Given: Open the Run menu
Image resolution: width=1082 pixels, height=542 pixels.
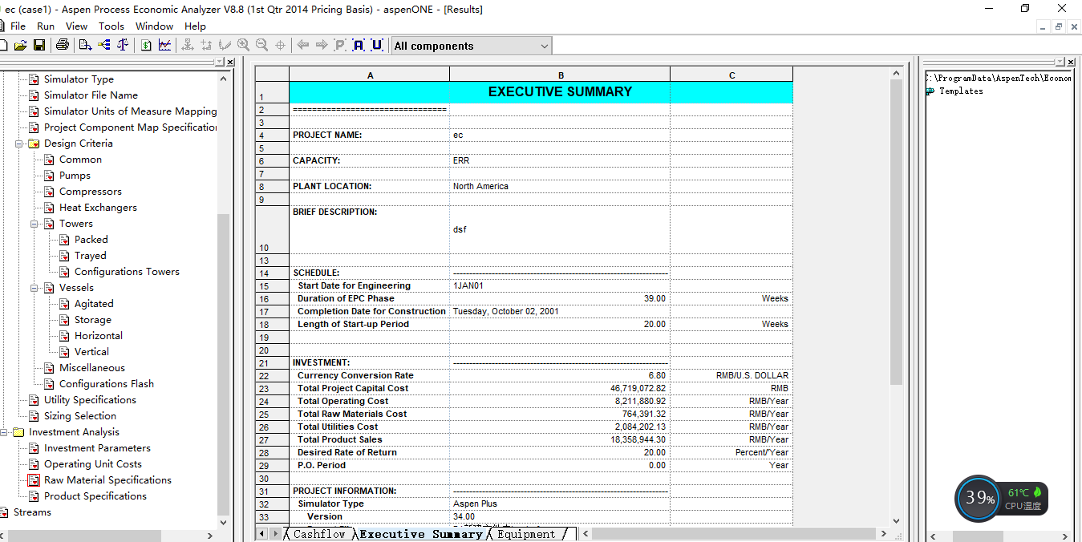Looking at the screenshot, I should [x=46, y=26].
